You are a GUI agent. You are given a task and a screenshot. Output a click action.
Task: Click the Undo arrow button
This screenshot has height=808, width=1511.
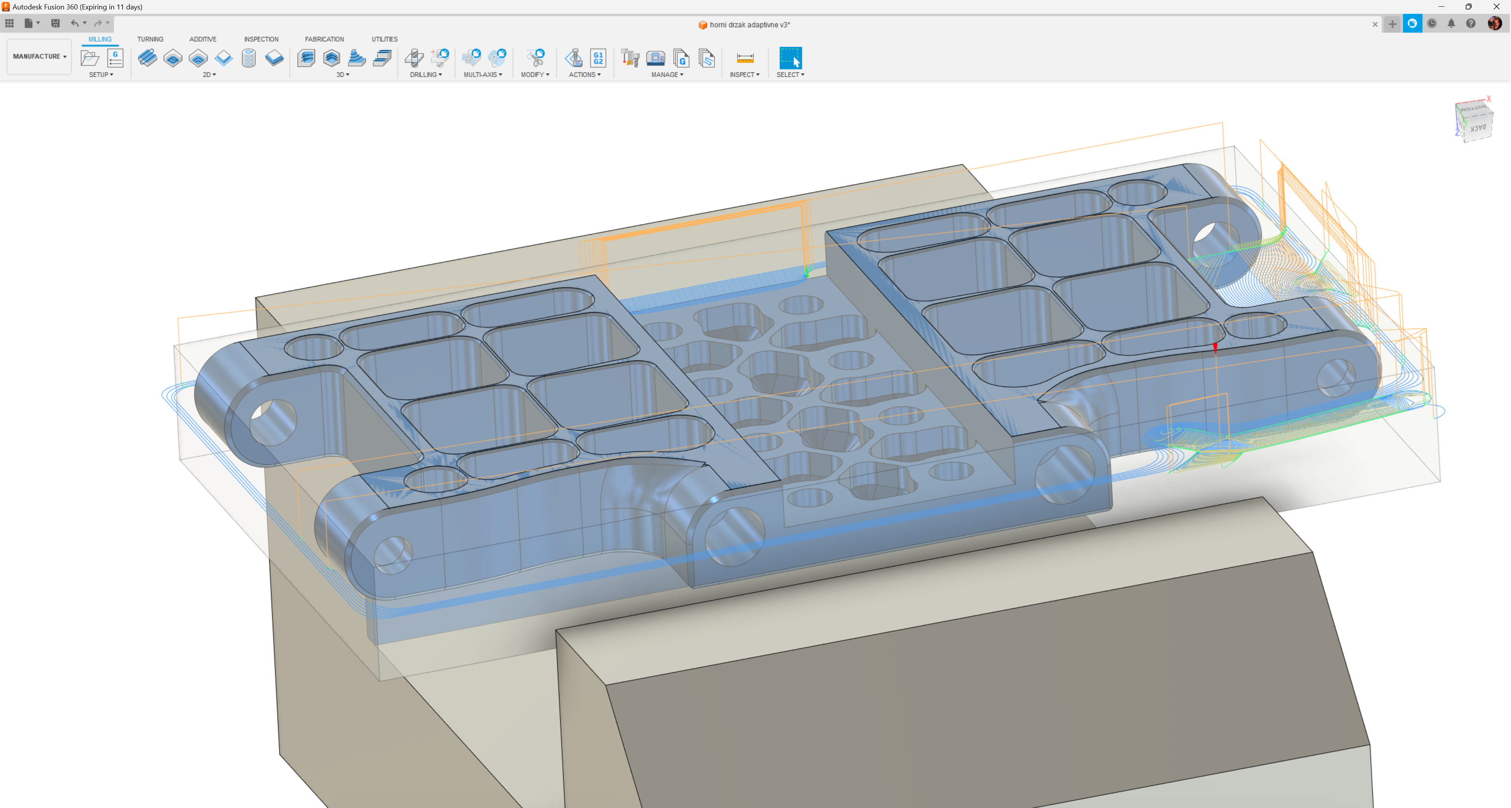74,24
